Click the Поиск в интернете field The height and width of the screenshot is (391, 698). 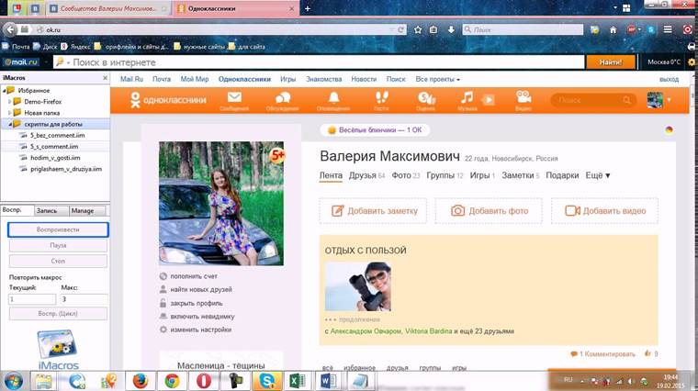[x=319, y=62]
